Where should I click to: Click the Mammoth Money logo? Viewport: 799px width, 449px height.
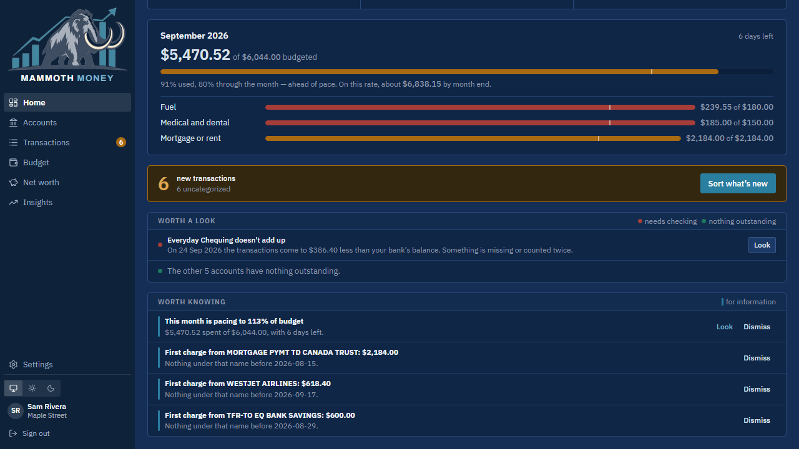point(67,45)
